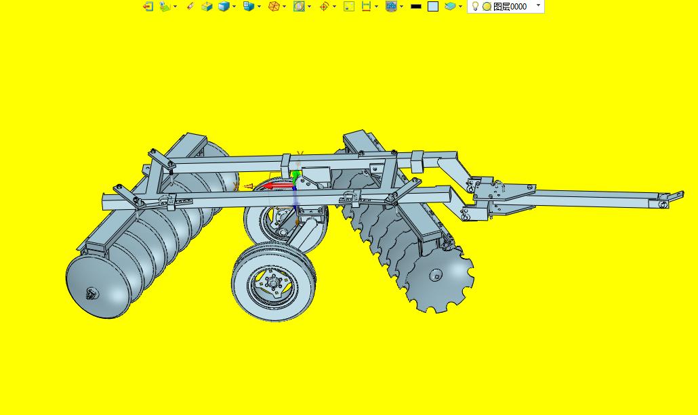This screenshot has width=698, height=415.
Task: Select the shaded blue cube display icon
Action: (x=224, y=6)
